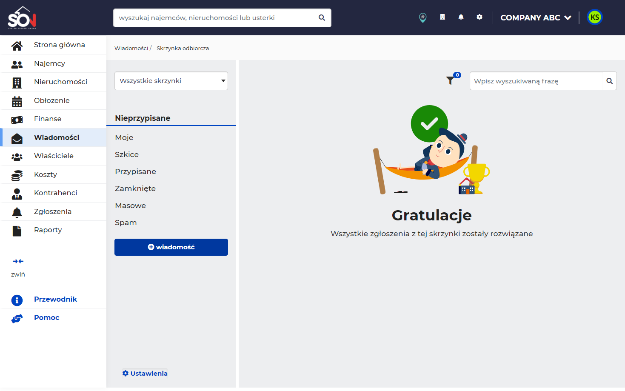Open the Właściciele section
Image resolution: width=625 pixels, height=391 pixels.
[x=54, y=156]
